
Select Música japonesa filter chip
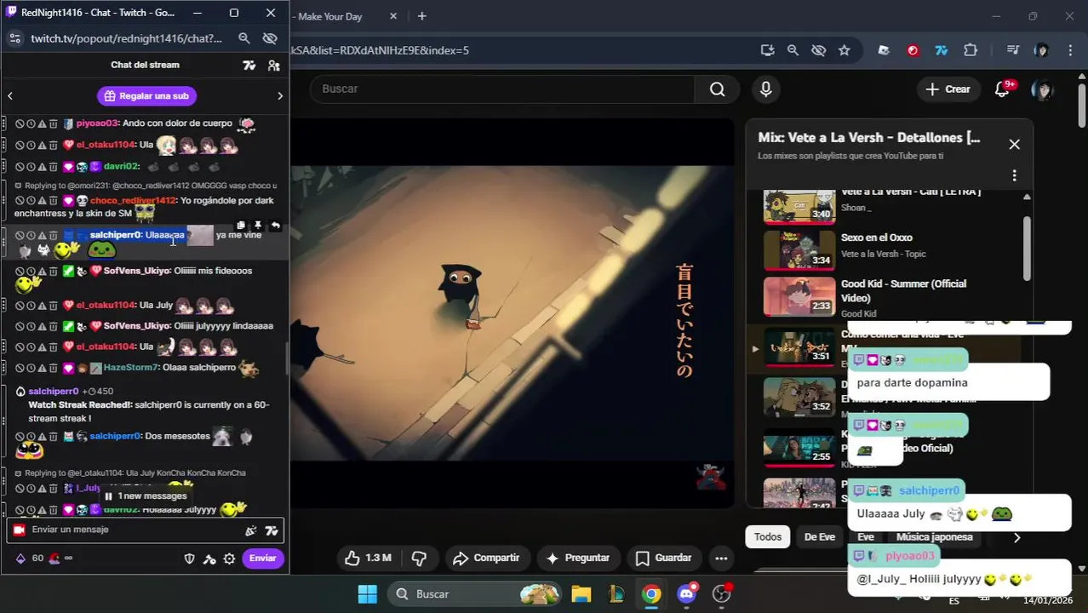click(934, 537)
